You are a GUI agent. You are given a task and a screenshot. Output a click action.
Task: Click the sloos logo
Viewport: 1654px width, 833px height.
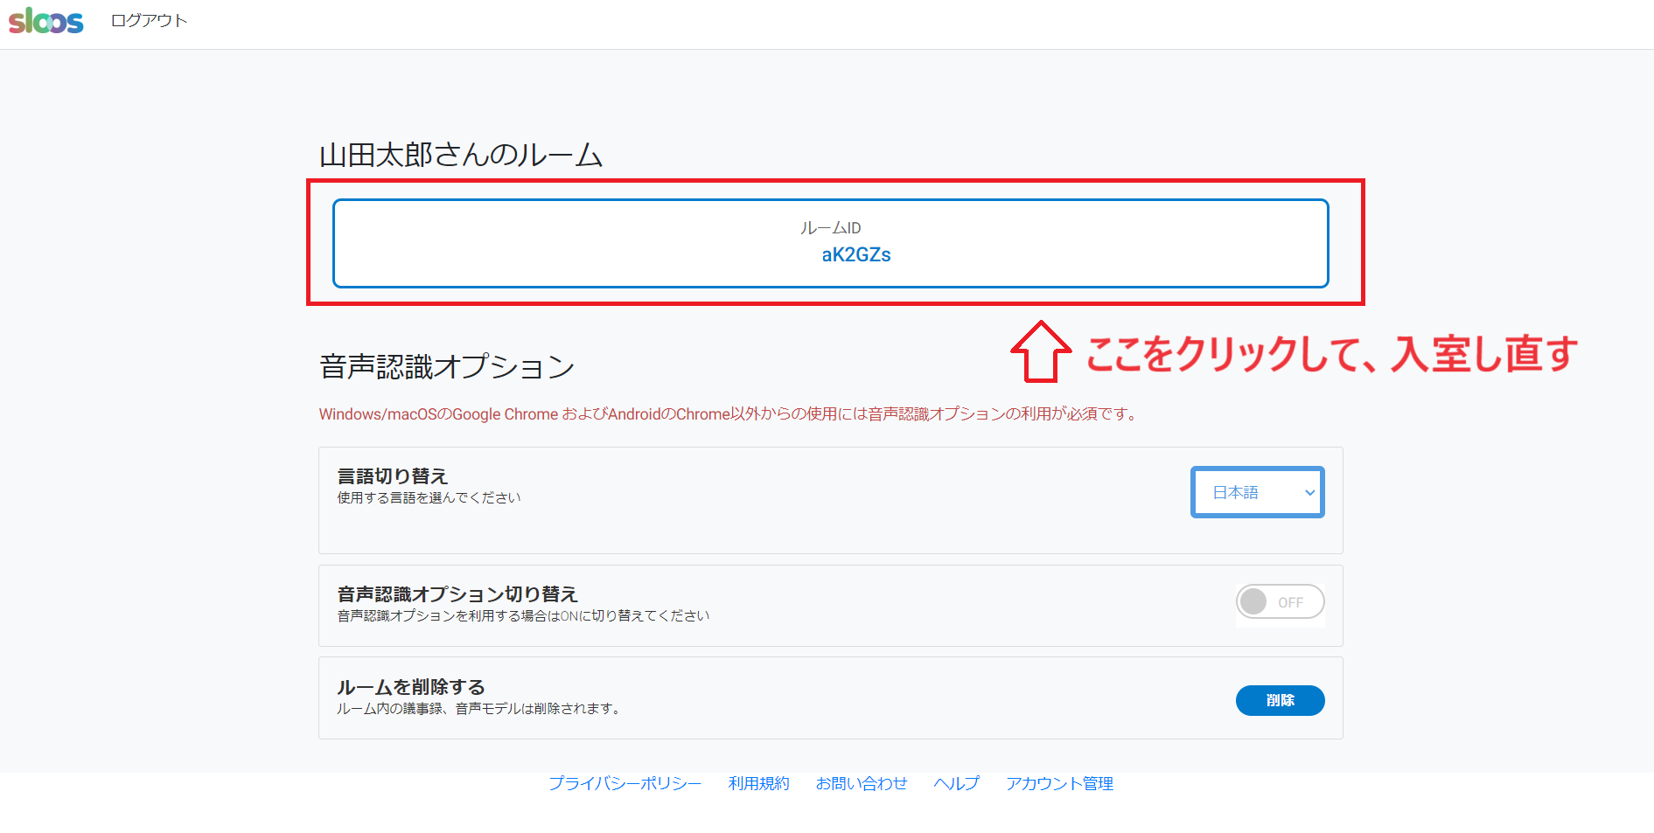pos(46,20)
